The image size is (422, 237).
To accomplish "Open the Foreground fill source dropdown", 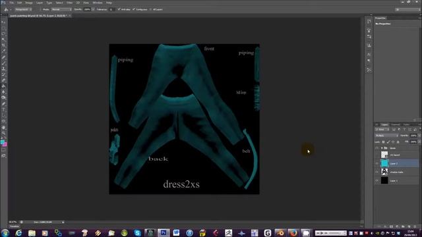I will (x=23, y=9).
